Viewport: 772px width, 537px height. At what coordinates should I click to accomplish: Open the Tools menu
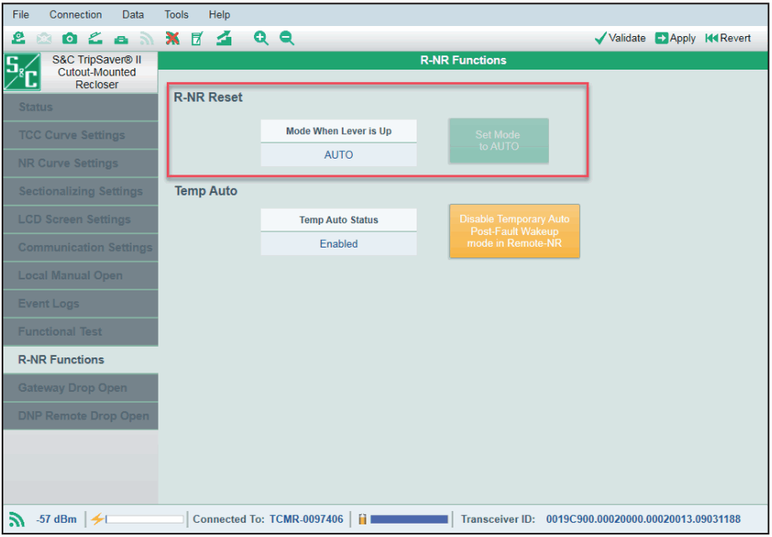pos(176,15)
